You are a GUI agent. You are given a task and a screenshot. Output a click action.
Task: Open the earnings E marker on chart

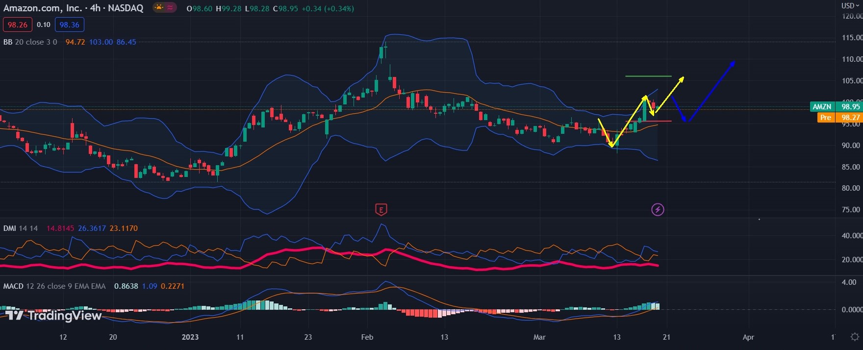click(x=381, y=210)
